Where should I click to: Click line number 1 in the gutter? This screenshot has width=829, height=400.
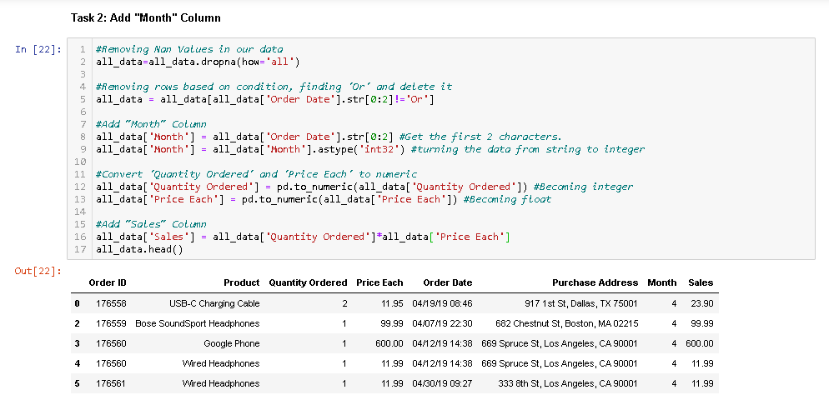pyautogui.click(x=83, y=49)
